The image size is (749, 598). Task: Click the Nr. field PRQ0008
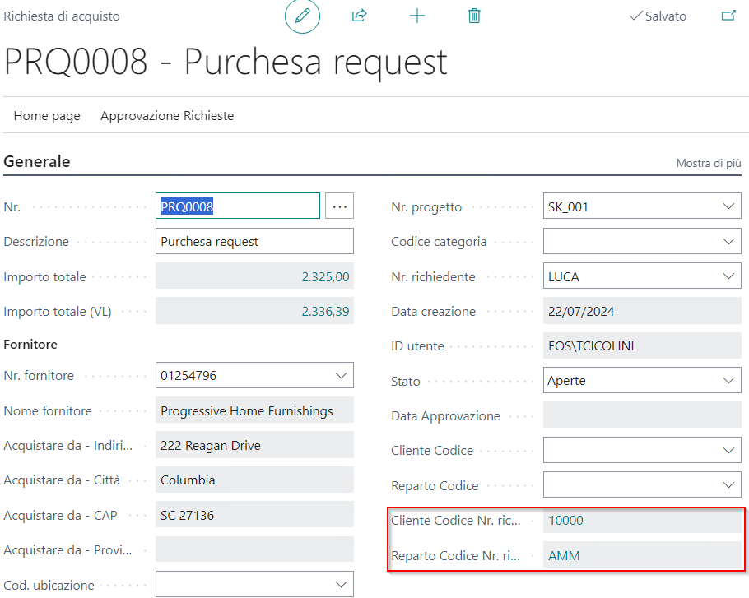[x=237, y=206]
